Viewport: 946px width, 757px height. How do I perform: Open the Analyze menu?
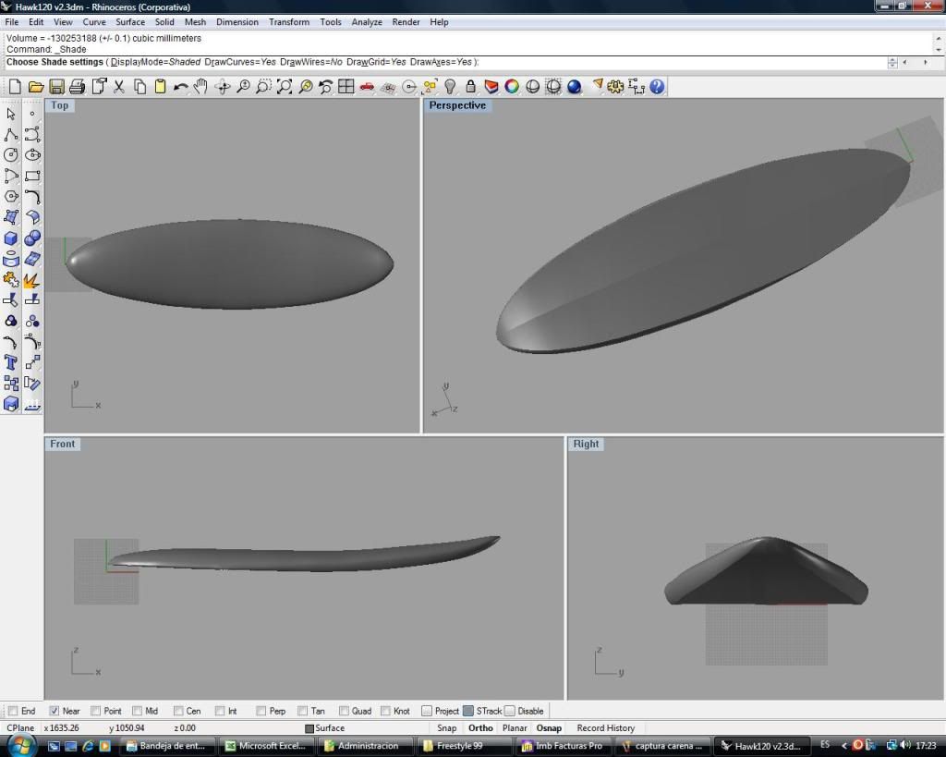[367, 22]
